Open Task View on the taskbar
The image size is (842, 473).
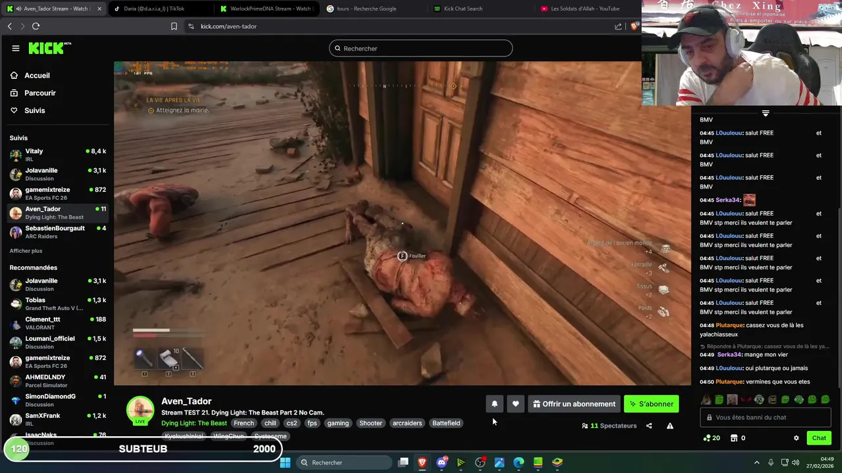coord(403,462)
